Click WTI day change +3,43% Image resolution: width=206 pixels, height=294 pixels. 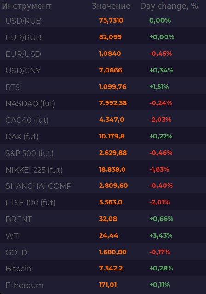point(161,235)
